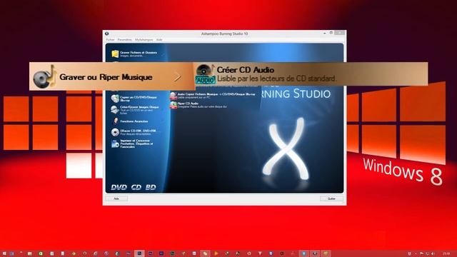The height and width of the screenshot is (257, 457).
Task: Click the Copier un CD/DVD/Disque Blu-ray disc icon
Action: tap(115, 99)
